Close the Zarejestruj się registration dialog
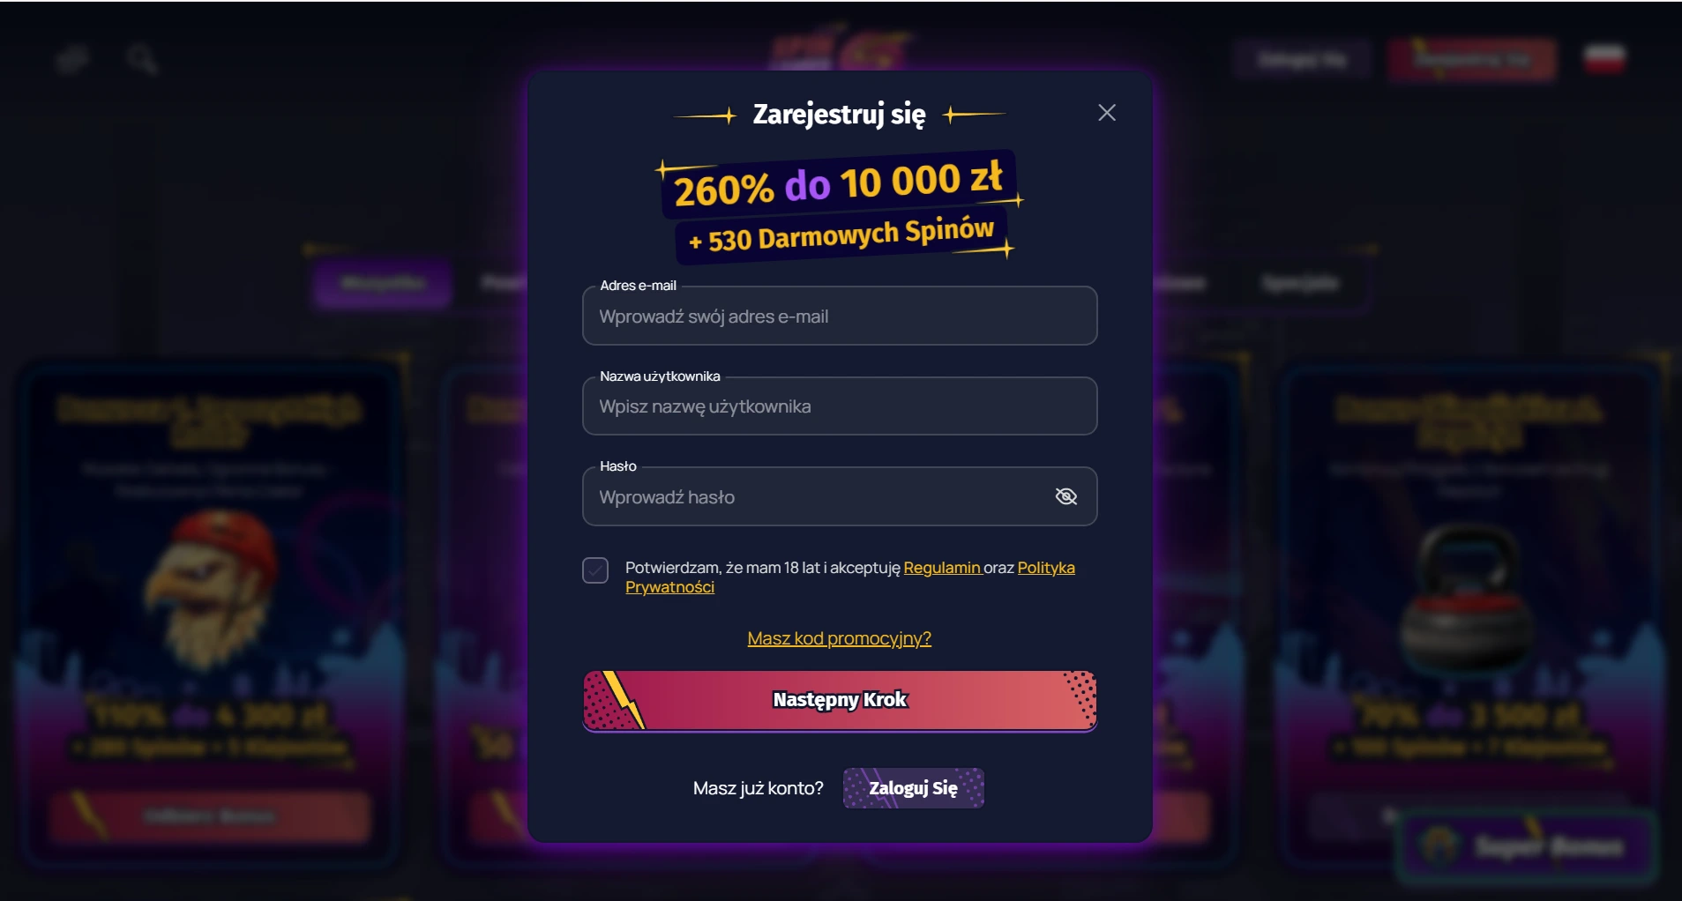The height and width of the screenshot is (901, 1682). (x=1107, y=113)
